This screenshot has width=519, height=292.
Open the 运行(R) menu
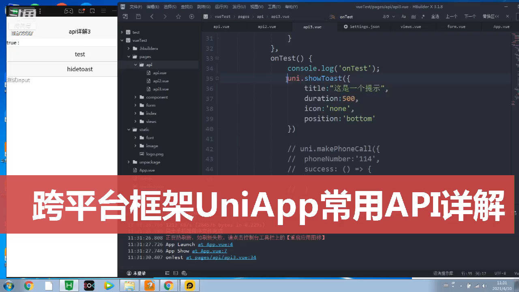221,7
